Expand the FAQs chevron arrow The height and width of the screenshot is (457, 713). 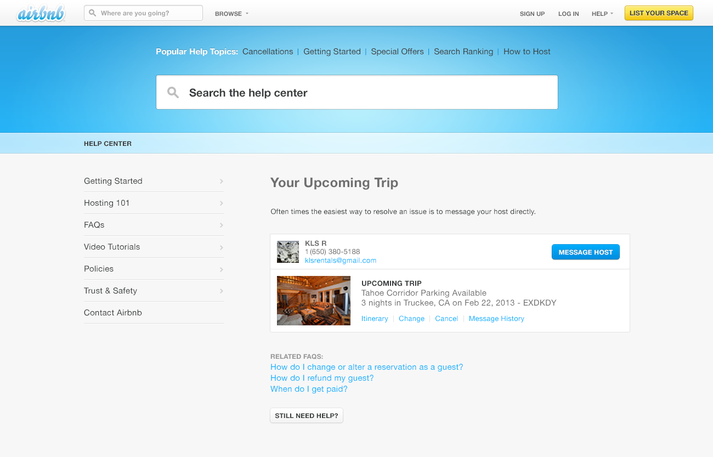click(x=221, y=225)
